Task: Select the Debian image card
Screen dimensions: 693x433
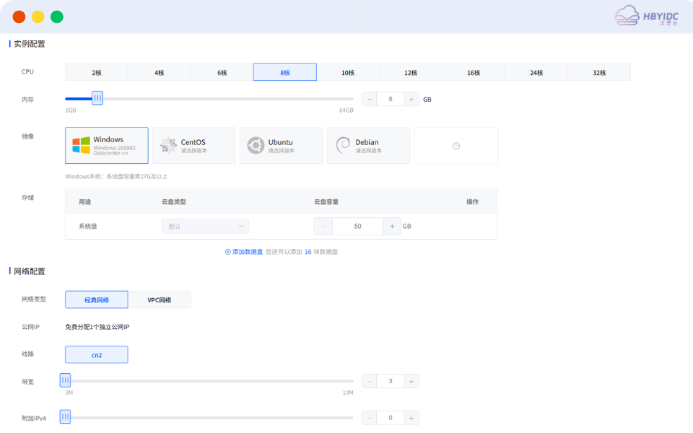Action: pos(368,146)
